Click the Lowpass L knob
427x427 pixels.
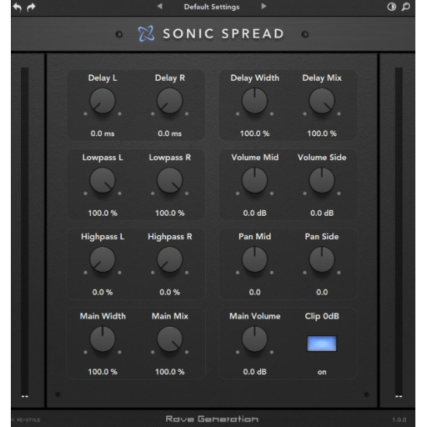coord(102,180)
